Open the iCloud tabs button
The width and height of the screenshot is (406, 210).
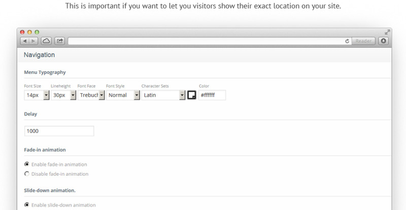46,41
